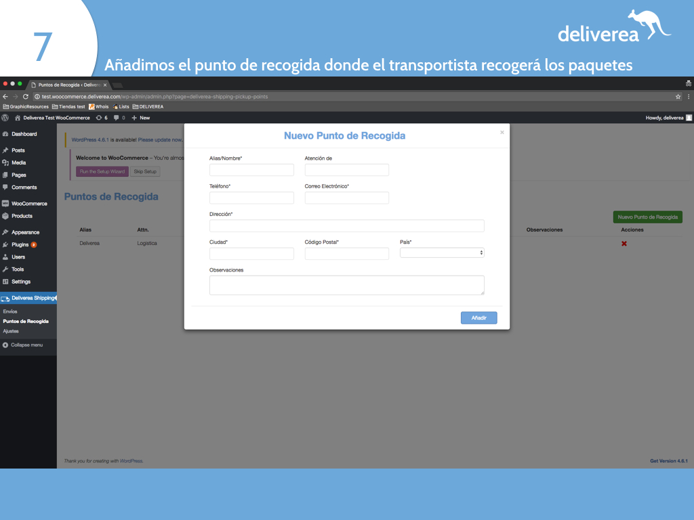Close the Puntos de Recogida browser tab
The width and height of the screenshot is (694, 520).
(105, 85)
